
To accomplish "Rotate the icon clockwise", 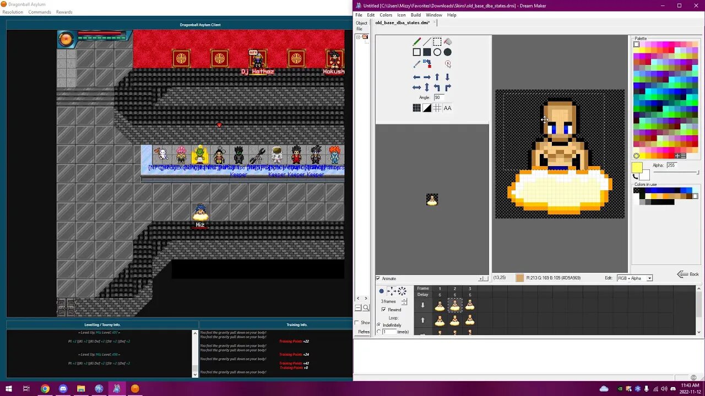I will (448, 87).
